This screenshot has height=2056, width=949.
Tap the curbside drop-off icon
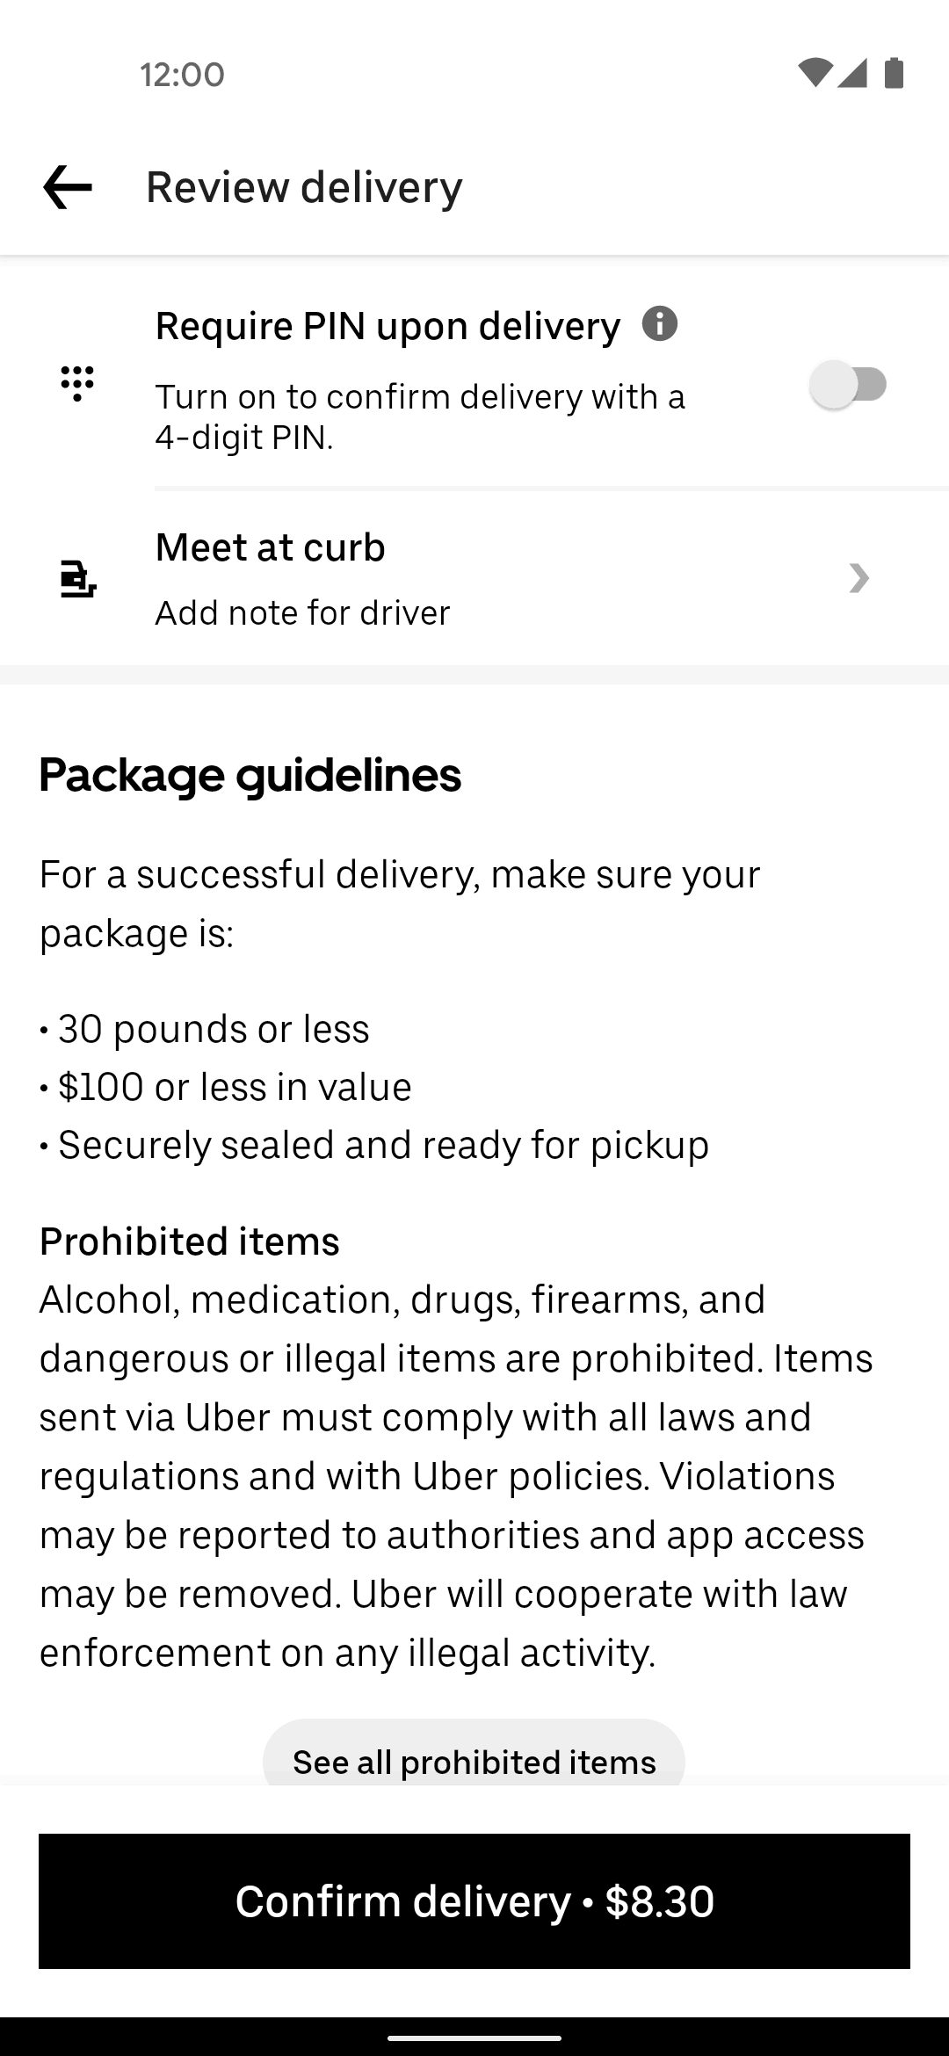[77, 579]
